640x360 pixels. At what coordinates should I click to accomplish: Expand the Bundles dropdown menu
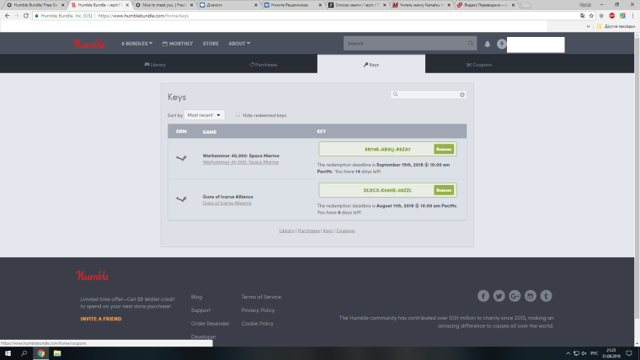[136, 43]
